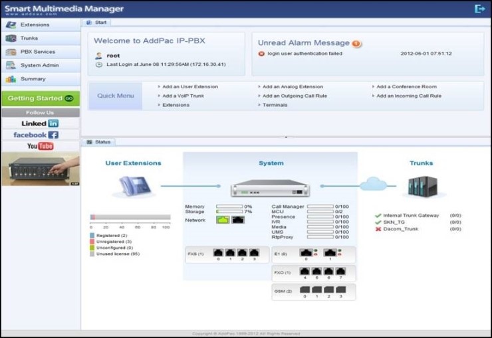Click the black inactive Network port icon
The height and width of the screenshot is (338, 492).
[238, 220]
